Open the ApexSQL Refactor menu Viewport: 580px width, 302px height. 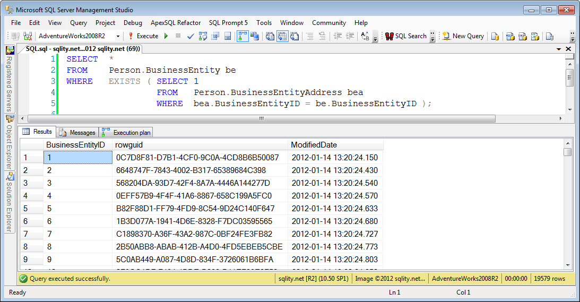coord(175,23)
